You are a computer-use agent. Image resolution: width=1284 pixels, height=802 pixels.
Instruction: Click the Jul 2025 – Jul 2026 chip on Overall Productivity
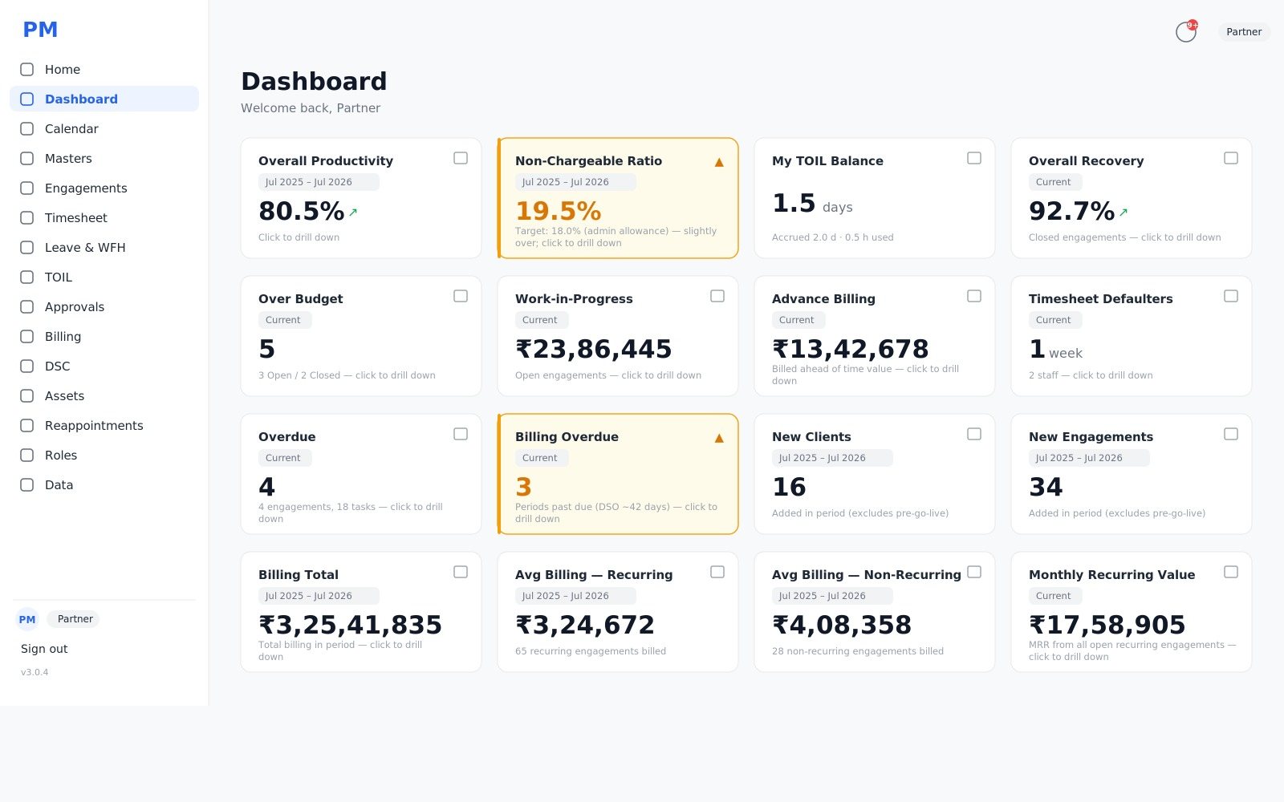319,182
